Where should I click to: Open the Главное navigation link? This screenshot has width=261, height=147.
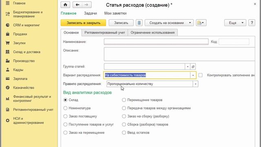tap(69, 13)
